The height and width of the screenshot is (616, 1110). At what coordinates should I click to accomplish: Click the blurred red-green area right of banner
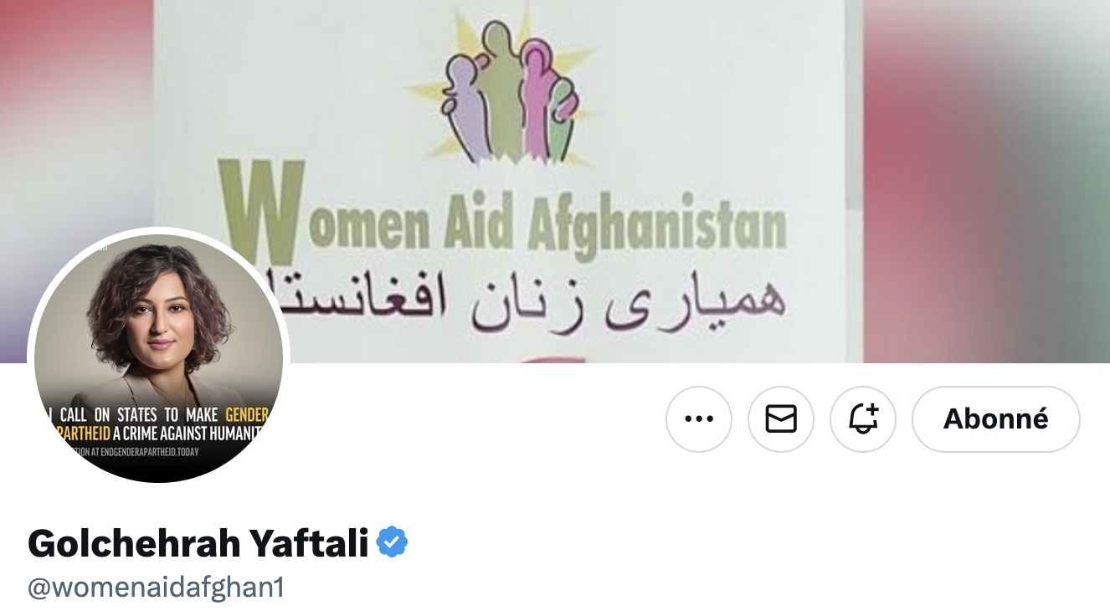986,181
